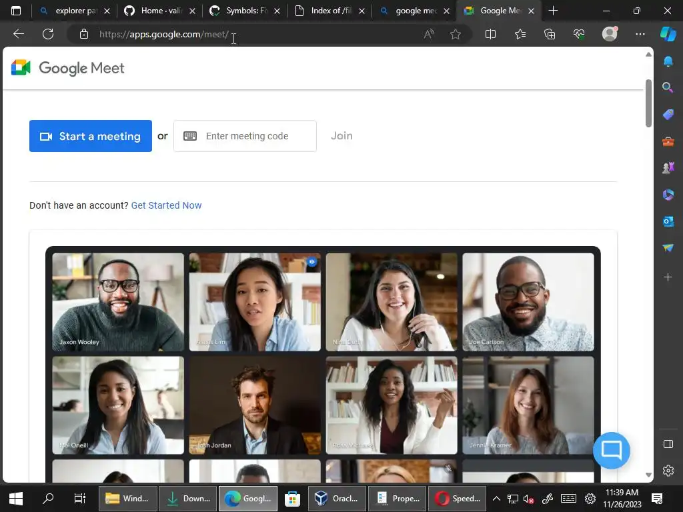Refresh the page
This screenshot has width=683, height=512.
click(48, 34)
